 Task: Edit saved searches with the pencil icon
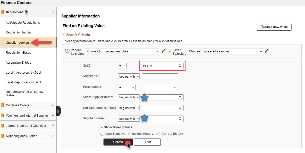pyautogui.click(x=267, y=51)
